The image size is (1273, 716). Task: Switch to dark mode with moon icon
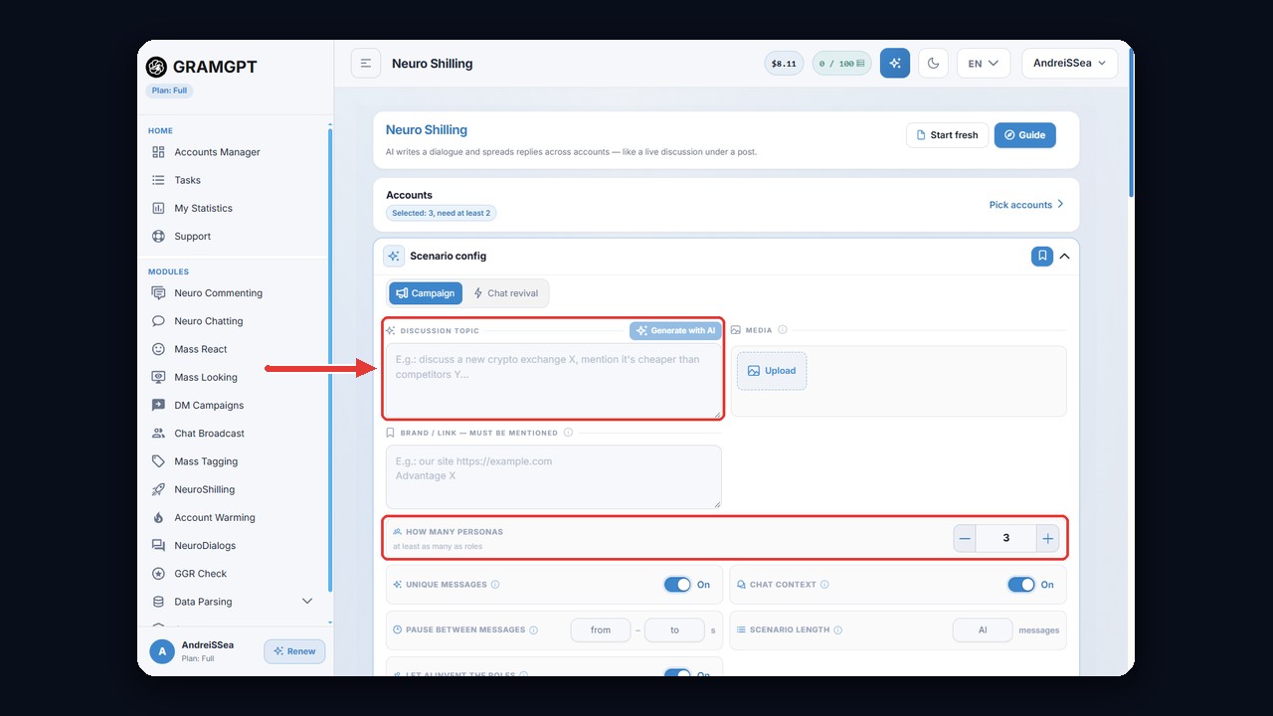tap(933, 64)
